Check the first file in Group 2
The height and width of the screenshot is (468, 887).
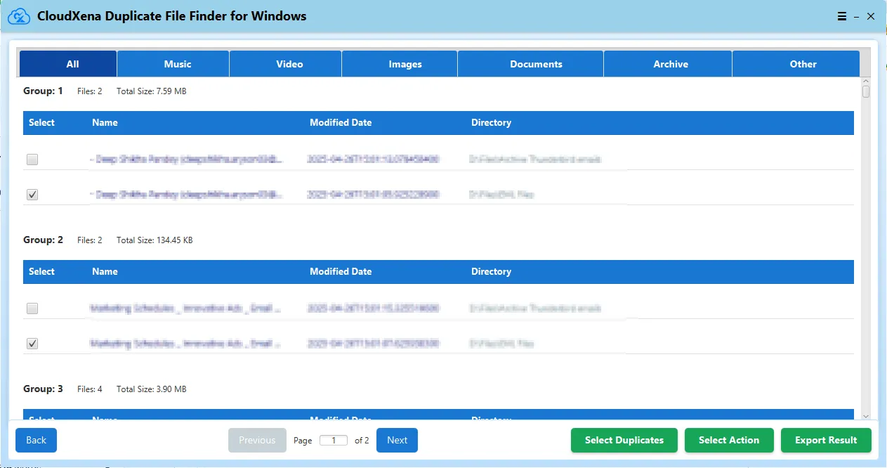pos(32,308)
